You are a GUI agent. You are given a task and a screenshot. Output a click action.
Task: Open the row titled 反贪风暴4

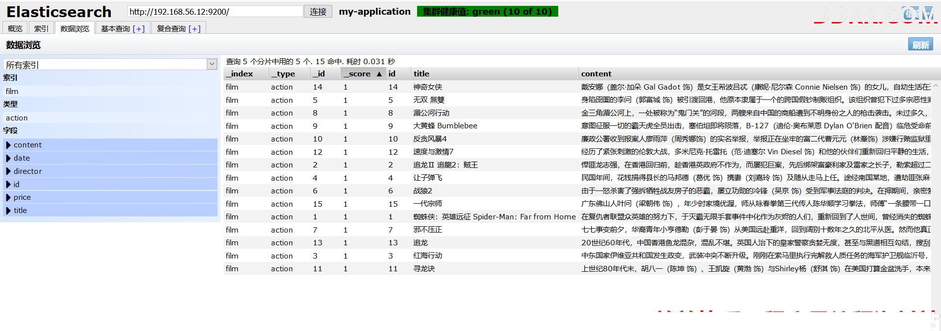(577, 139)
